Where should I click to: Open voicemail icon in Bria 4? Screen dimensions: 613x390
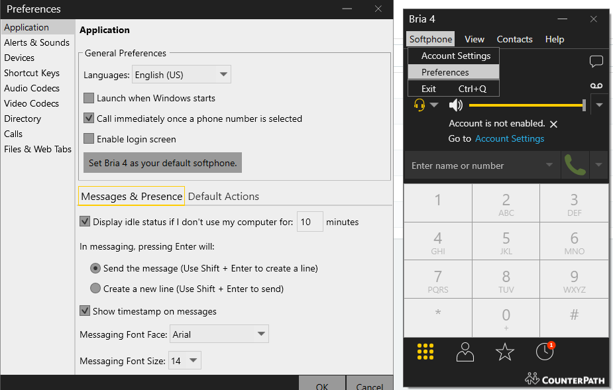pos(596,85)
